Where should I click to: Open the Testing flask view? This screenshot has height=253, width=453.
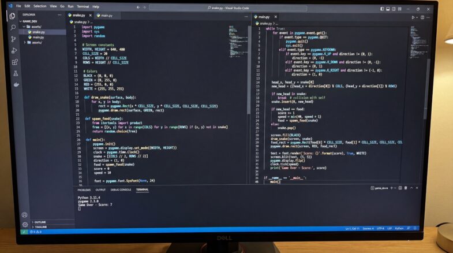(x=16, y=73)
